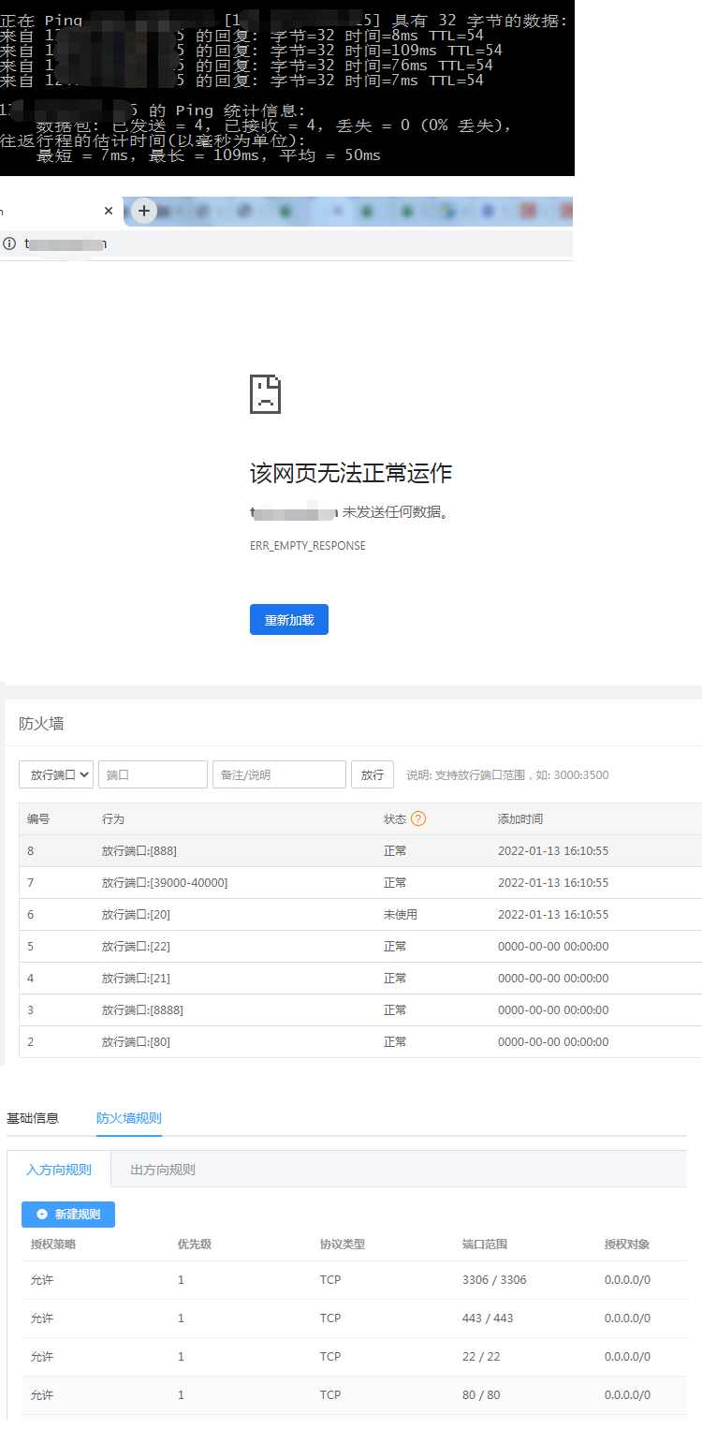The image size is (702, 1429).
Task: Select the 出方向规则 tab
Action: click(163, 1170)
